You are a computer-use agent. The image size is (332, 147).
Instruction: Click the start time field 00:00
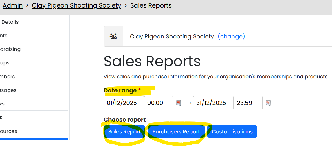pyautogui.click(x=158, y=103)
